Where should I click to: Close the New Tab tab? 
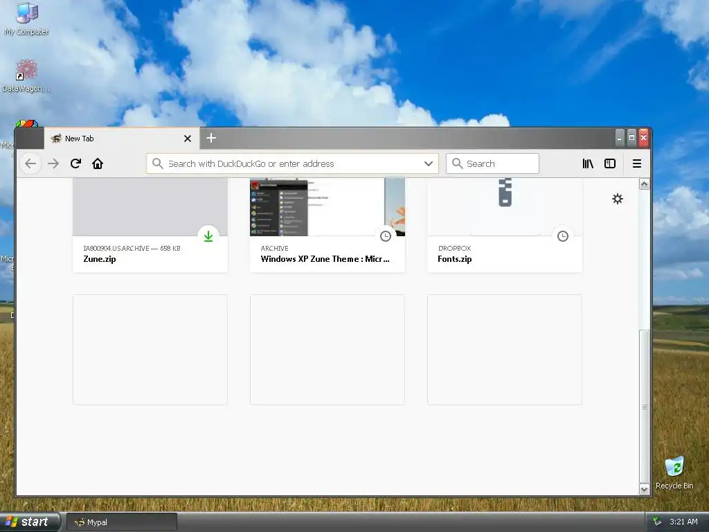tap(188, 139)
